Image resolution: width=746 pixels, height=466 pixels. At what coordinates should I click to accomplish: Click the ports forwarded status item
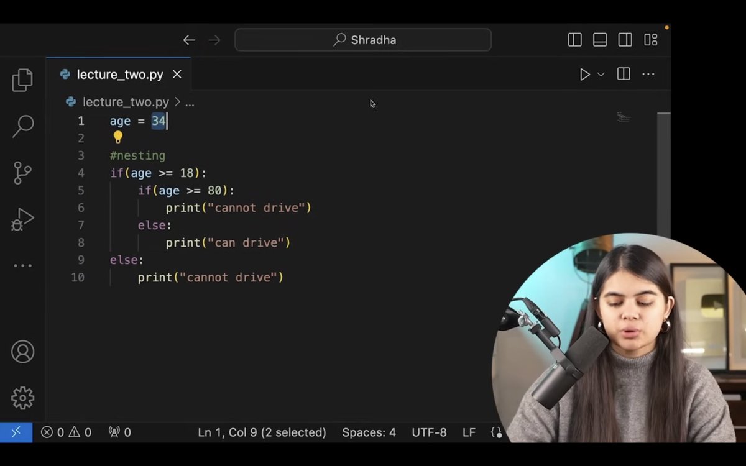click(120, 432)
